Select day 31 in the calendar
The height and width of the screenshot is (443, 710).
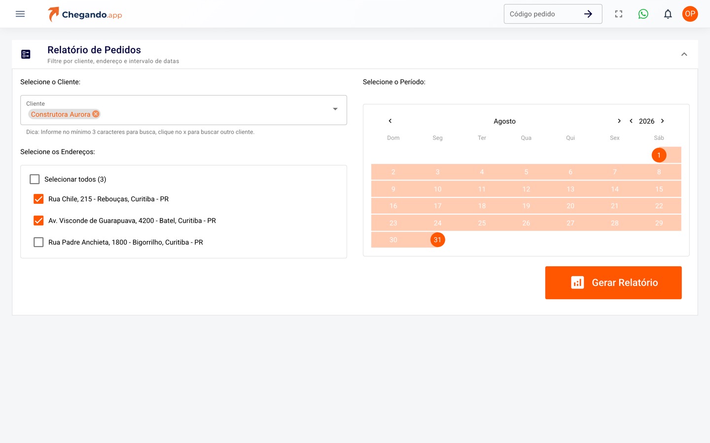tap(437, 240)
